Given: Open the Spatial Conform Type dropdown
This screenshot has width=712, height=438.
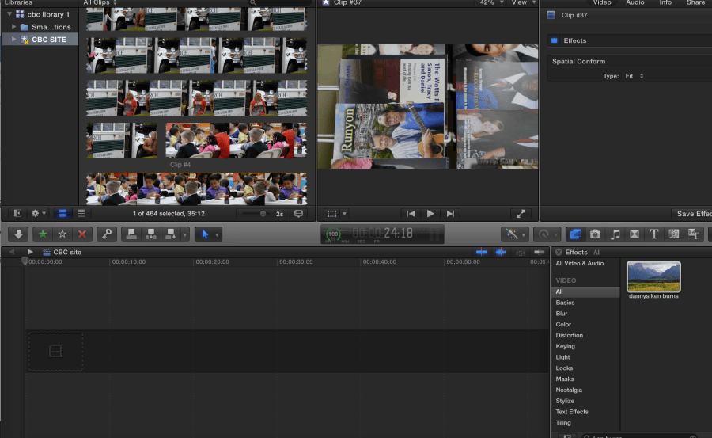Looking at the screenshot, I should coord(634,76).
